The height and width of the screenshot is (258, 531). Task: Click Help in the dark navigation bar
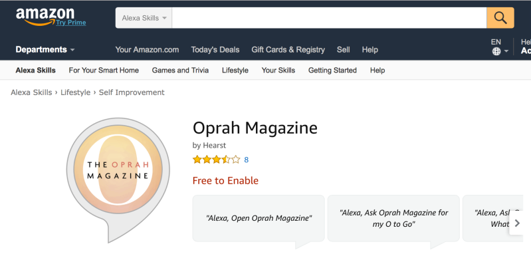[x=370, y=49]
